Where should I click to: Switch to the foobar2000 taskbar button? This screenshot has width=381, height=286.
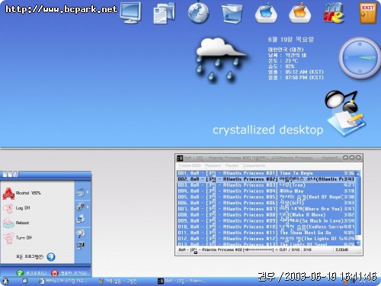181,281
